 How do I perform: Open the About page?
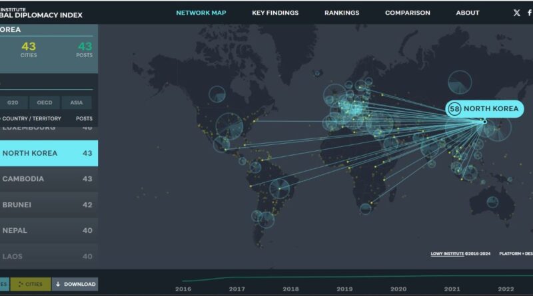468,13
